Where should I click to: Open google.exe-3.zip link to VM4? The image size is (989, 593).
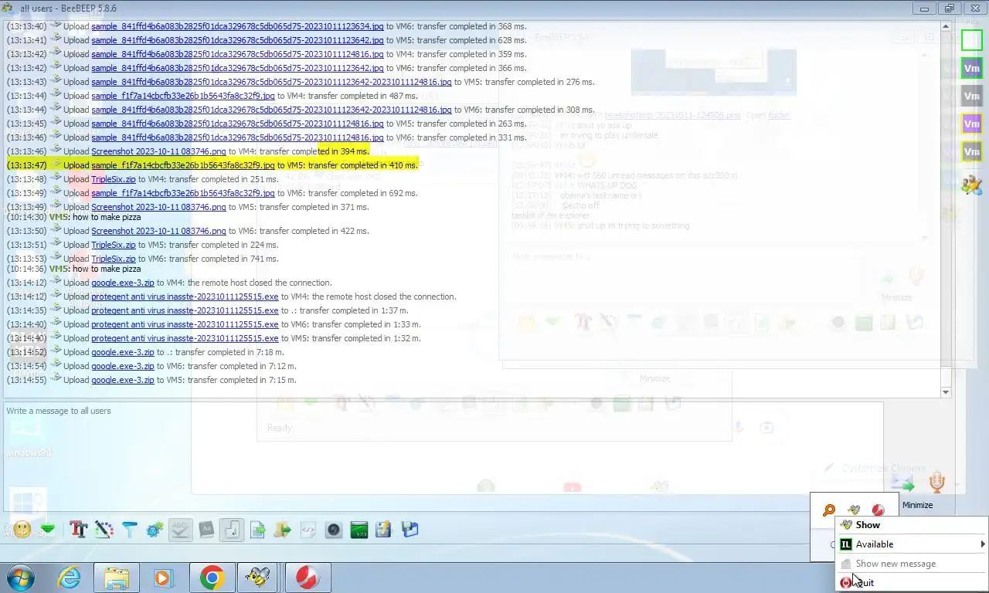(123, 283)
